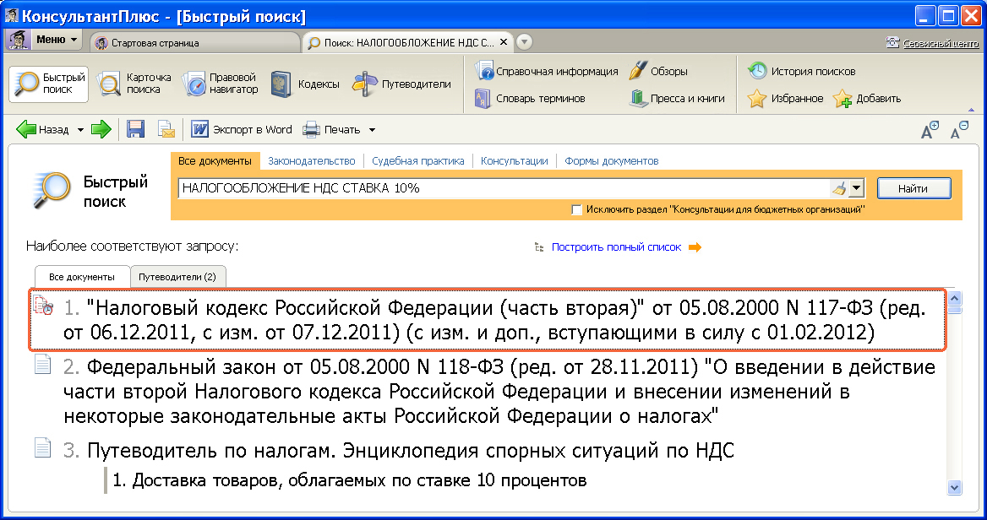The height and width of the screenshot is (520, 987).
Task: Open Избранное favorites
Action: pyautogui.click(x=785, y=99)
